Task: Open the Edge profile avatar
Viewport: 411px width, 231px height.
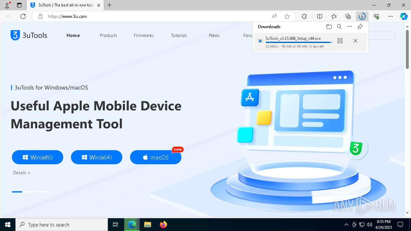Action: pyautogui.click(x=7, y=5)
